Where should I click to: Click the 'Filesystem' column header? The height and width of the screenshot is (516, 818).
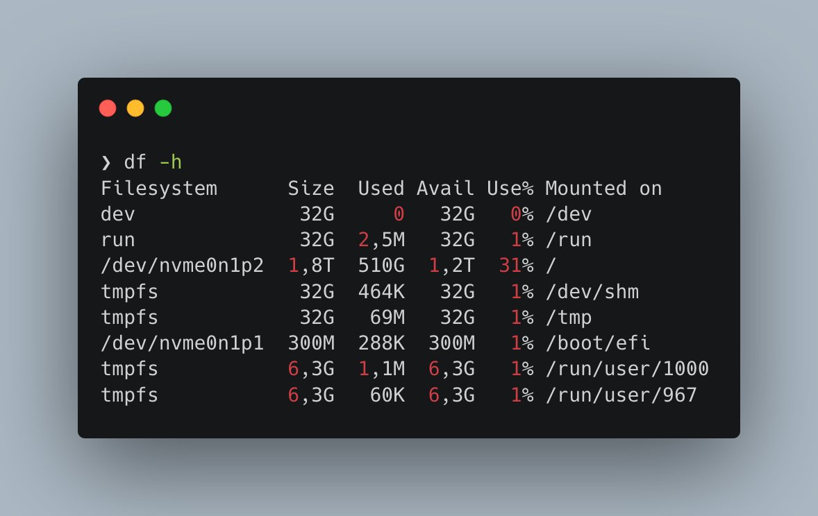159,188
